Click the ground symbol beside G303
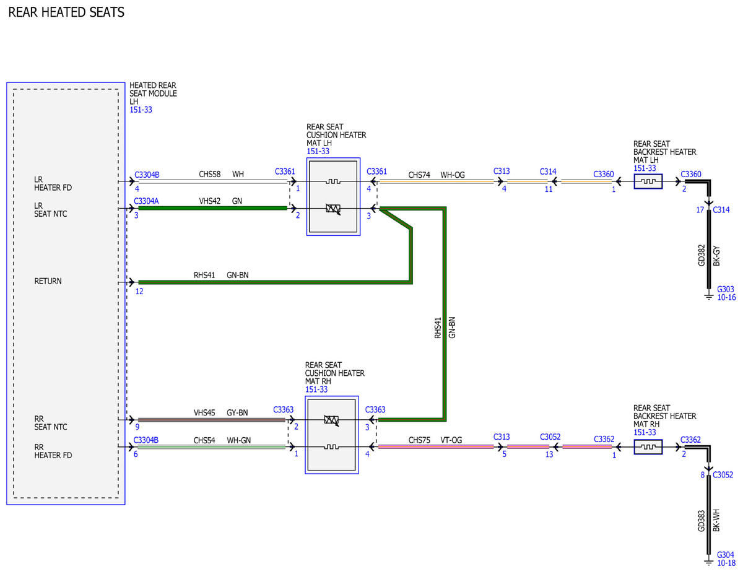The height and width of the screenshot is (574, 743). pyautogui.click(x=709, y=296)
